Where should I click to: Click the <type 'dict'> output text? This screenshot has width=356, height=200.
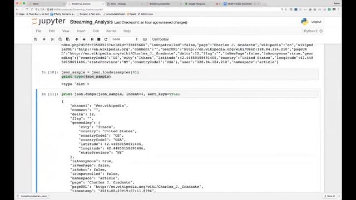76,84
